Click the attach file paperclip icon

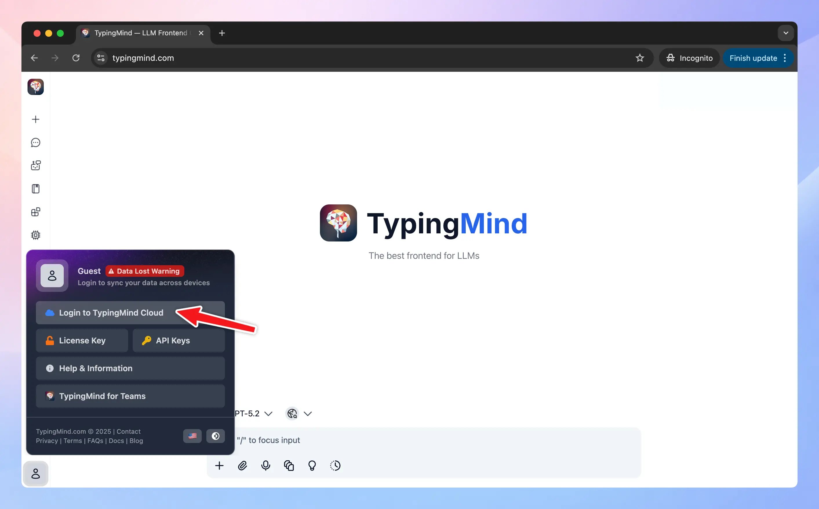click(243, 466)
